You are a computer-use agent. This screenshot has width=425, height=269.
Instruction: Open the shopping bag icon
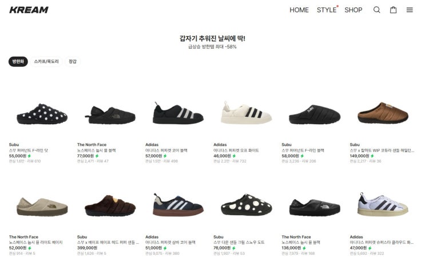[x=393, y=10]
